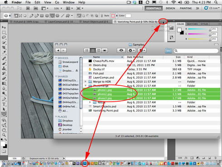
Task: Enable Shape Layers mode in options bar
Action: (x=16, y=15)
